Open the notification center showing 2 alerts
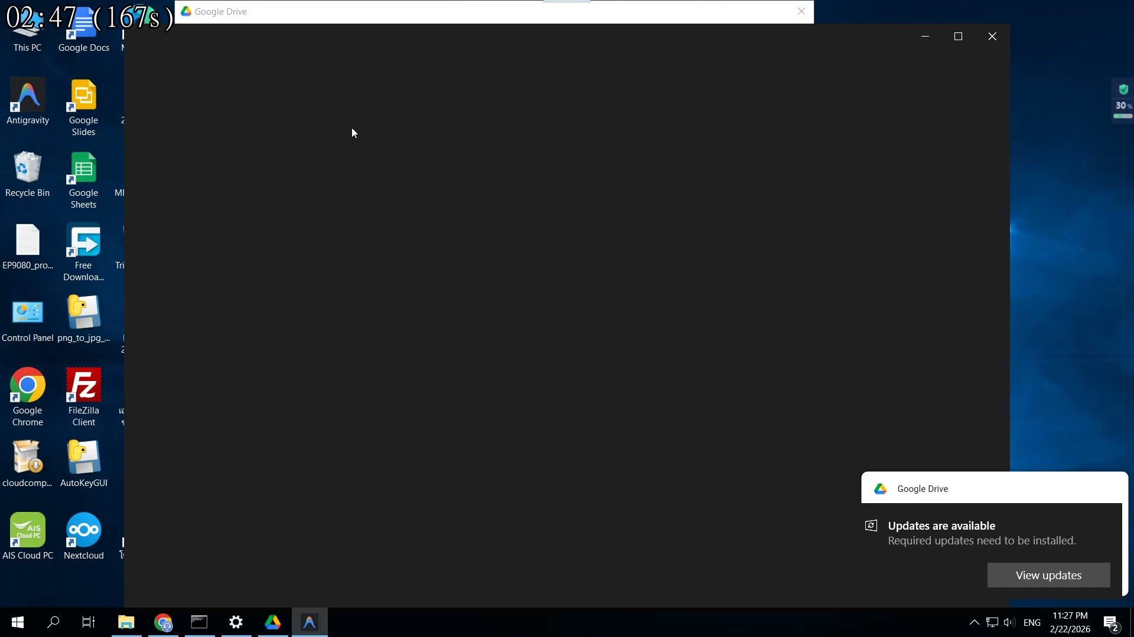The width and height of the screenshot is (1134, 637). [x=1111, y=622]
